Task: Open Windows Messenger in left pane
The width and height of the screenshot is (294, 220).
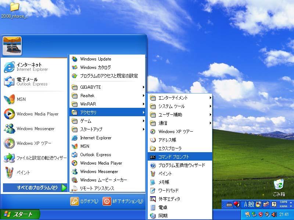Action: (35, 129)
